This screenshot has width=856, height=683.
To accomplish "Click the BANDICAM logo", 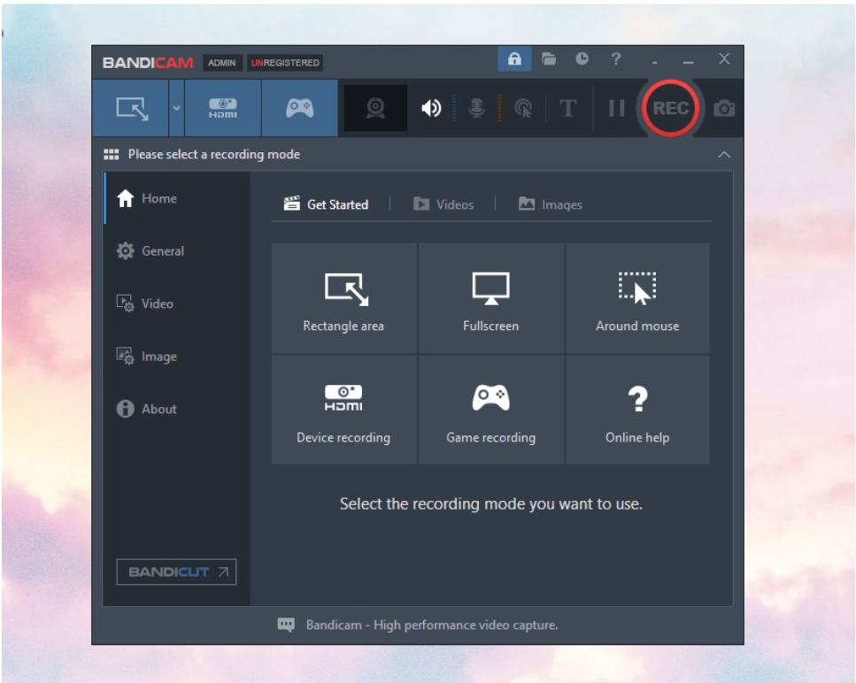I will [x=148, y=63].
